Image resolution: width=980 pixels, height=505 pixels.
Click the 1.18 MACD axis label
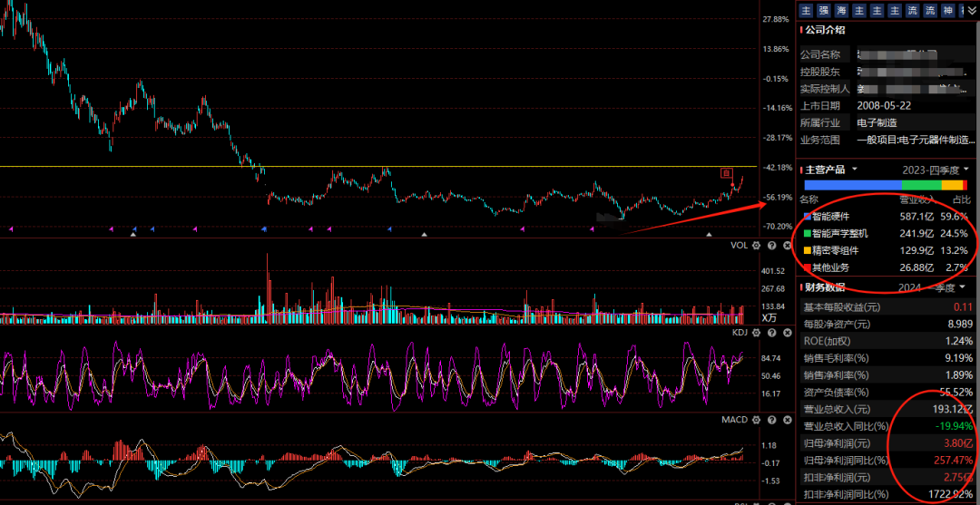pyautogui.click(x=769, y=446)
